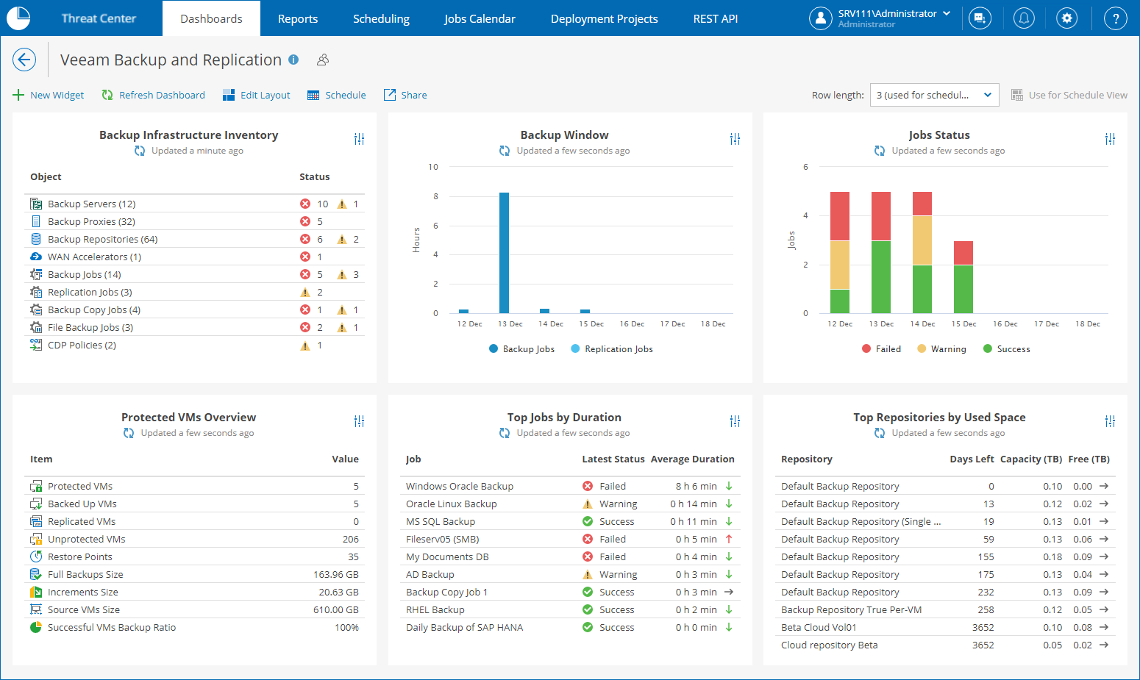Toggle Success series in Jobs Status legend
This screenshot has width=1140, height=680.
[1007, 349]
